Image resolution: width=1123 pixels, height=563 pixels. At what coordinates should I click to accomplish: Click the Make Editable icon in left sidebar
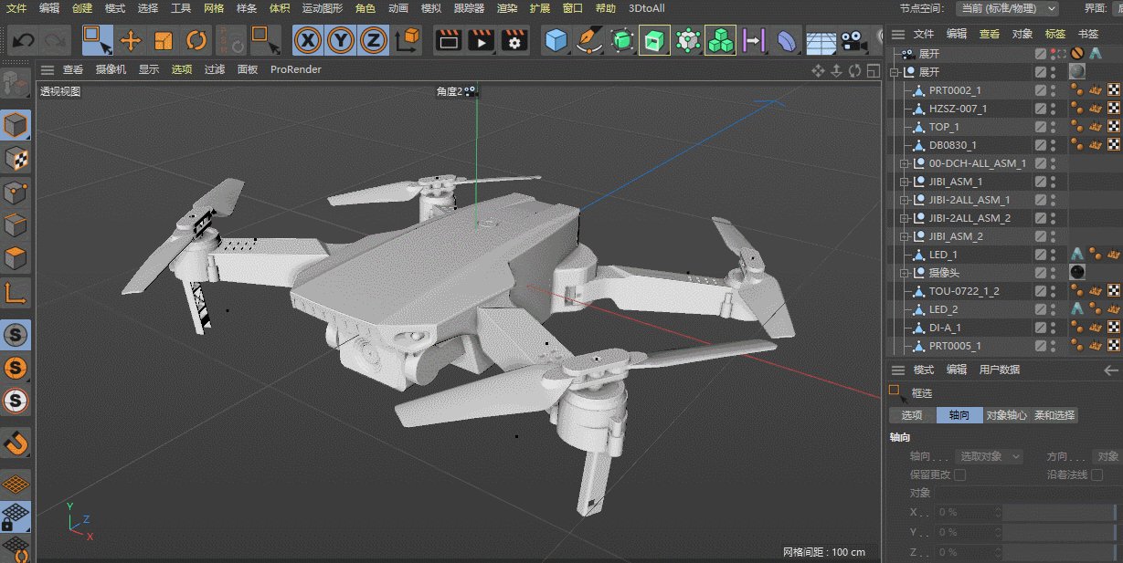pos(16,84)
